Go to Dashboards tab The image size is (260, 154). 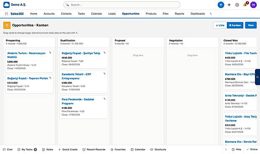coord(198,14)
